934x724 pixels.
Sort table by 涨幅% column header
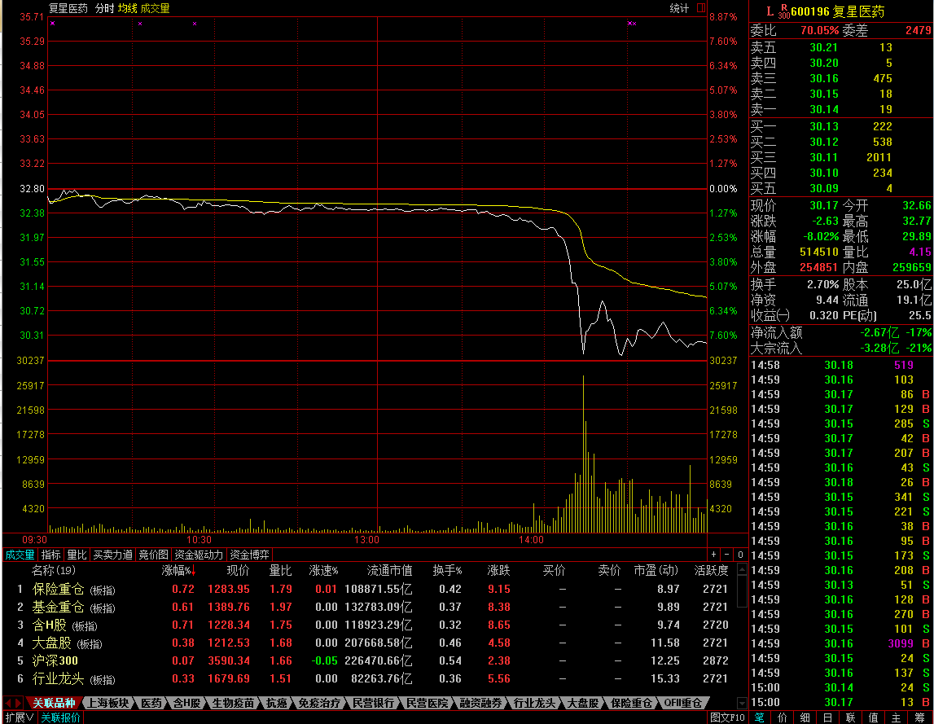click(x=178, y=571)
